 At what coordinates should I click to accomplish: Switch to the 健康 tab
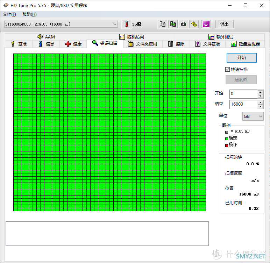click(x=73, y=44)
